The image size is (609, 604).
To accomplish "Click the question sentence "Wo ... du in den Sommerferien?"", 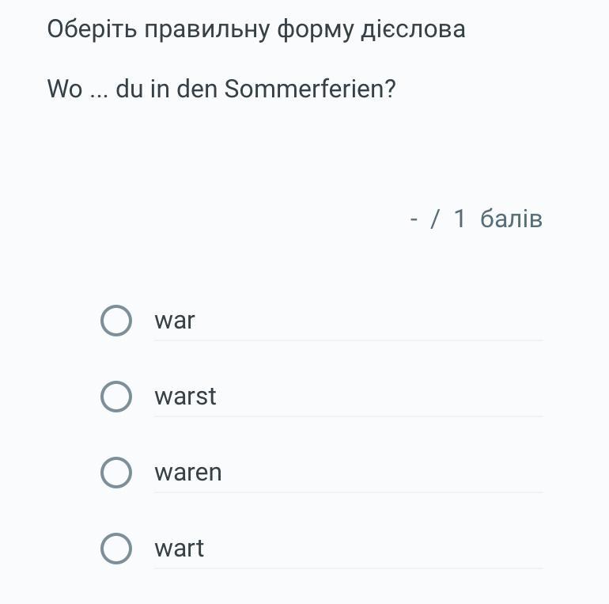I will tap(221, 89).
